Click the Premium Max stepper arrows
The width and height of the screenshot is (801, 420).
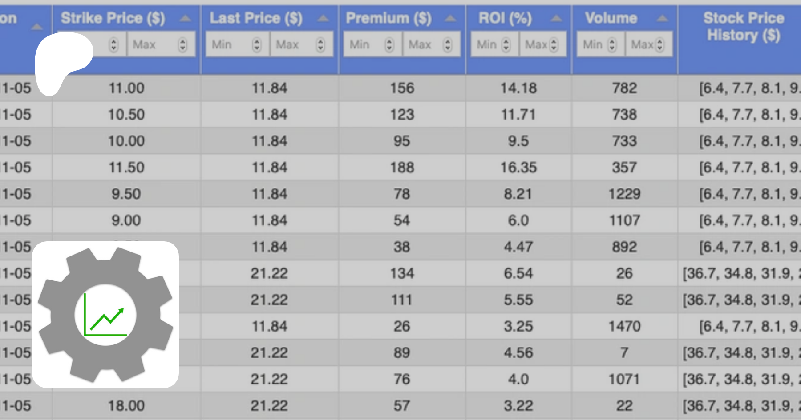[x=448, y=44]
